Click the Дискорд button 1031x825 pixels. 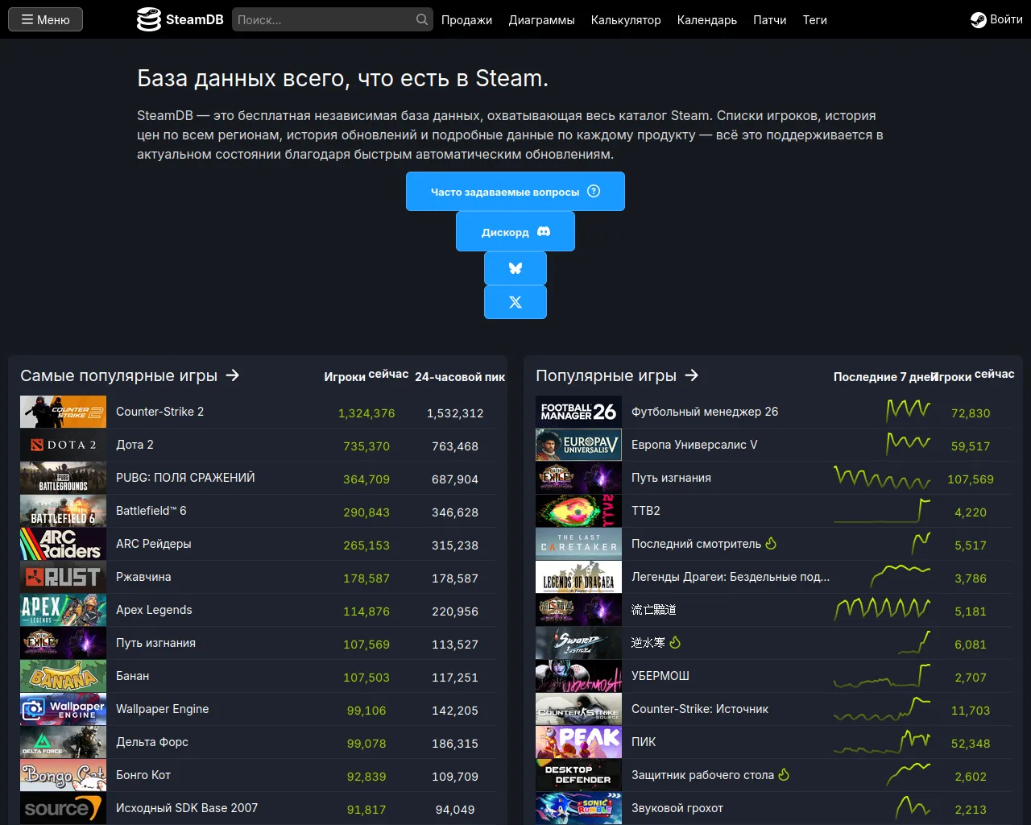pyautogui.click(x=515, y=232)
